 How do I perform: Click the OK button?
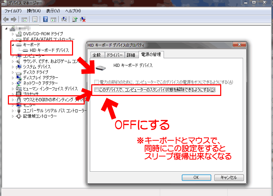[197, 177]
